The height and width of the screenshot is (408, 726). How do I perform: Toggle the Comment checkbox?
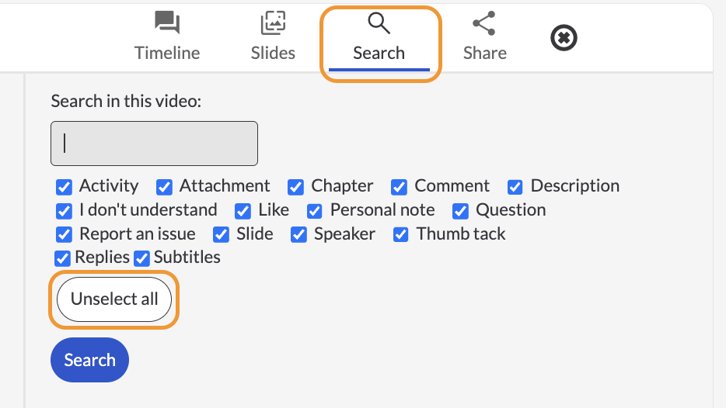[x=399, y=187]
